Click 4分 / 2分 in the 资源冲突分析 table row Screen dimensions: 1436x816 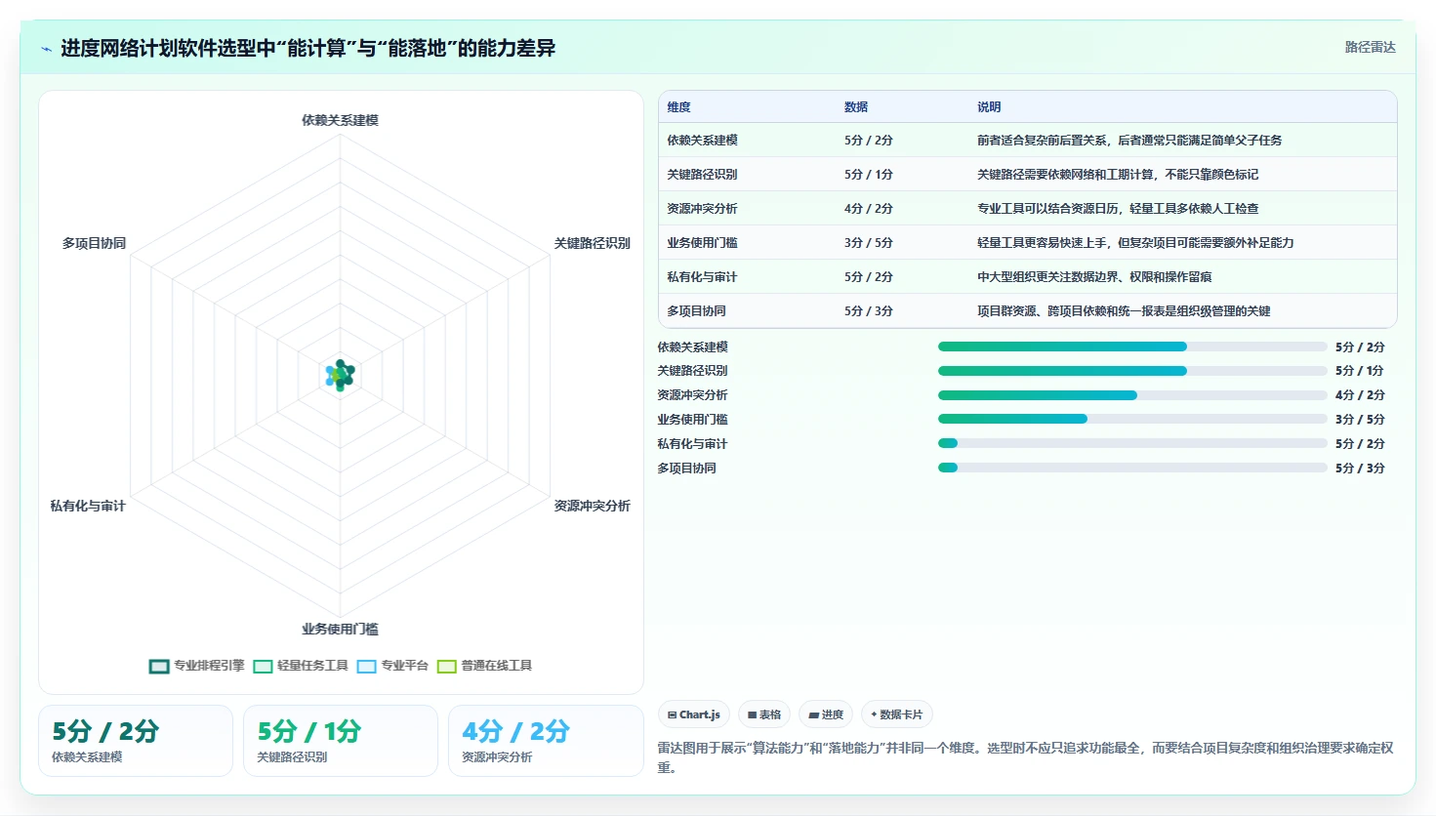(x=869, y=209)
